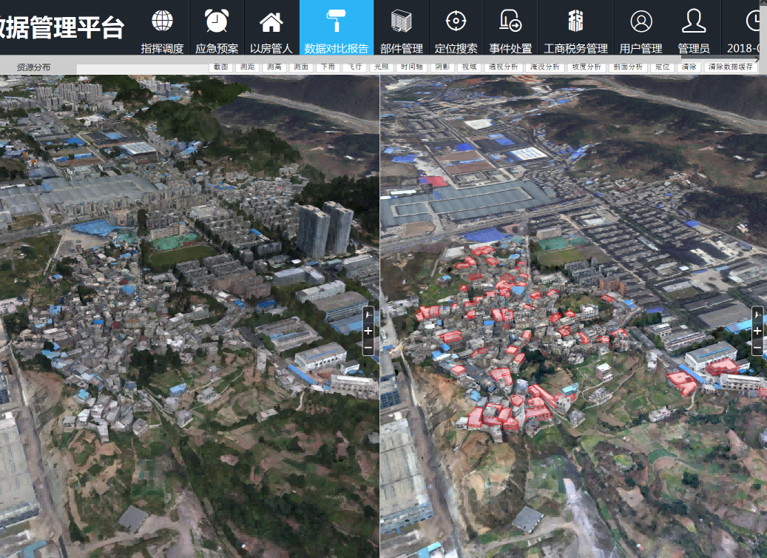
Task: Activate the 测高 height measuring tool
Action: (274, 67)
